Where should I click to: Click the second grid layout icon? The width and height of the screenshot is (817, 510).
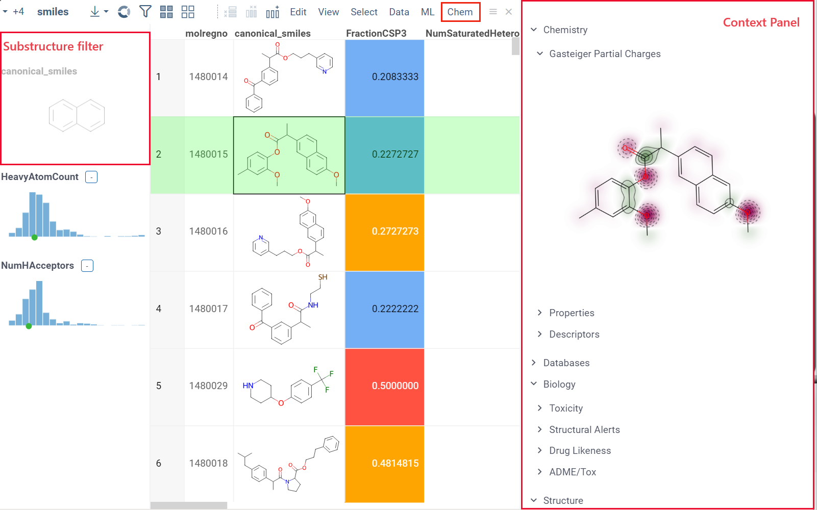pos(187,11)
